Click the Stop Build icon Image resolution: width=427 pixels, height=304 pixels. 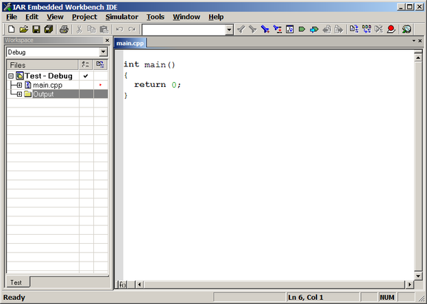tap(379, 29)
